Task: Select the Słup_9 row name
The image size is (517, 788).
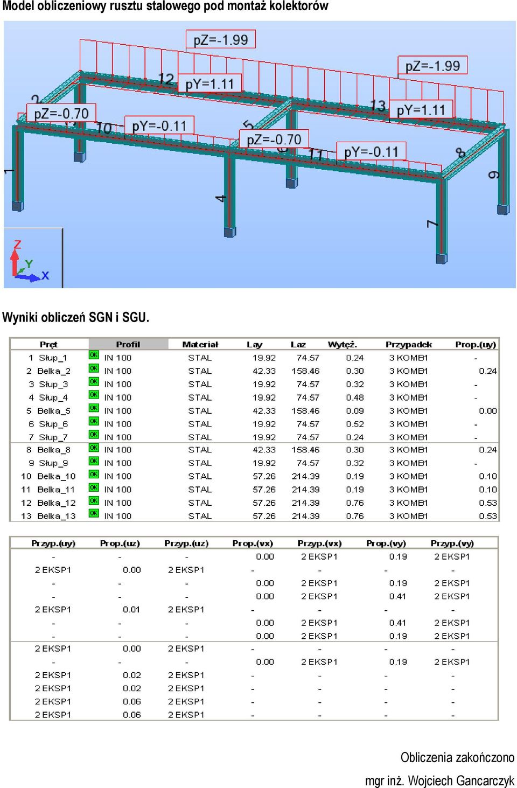Action: click(53, 463)
